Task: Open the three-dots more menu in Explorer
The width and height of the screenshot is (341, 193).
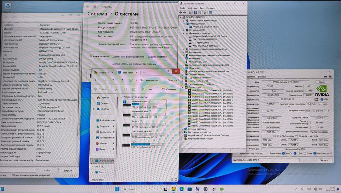Action: pos(150,89)
